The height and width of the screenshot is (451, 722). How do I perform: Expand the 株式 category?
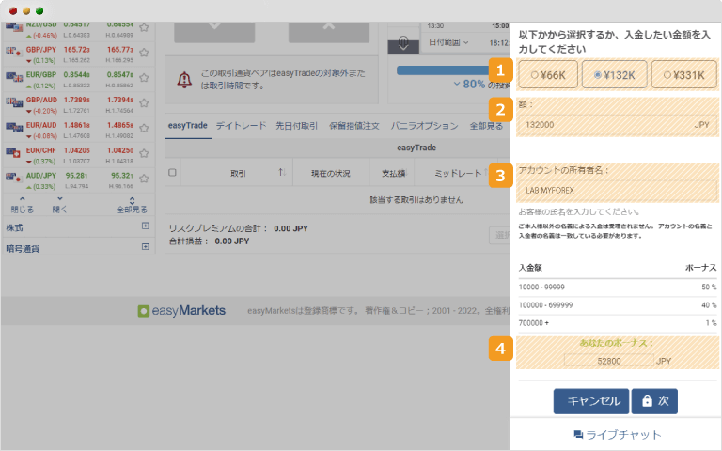pyautogui.click(x=146, y=225)
